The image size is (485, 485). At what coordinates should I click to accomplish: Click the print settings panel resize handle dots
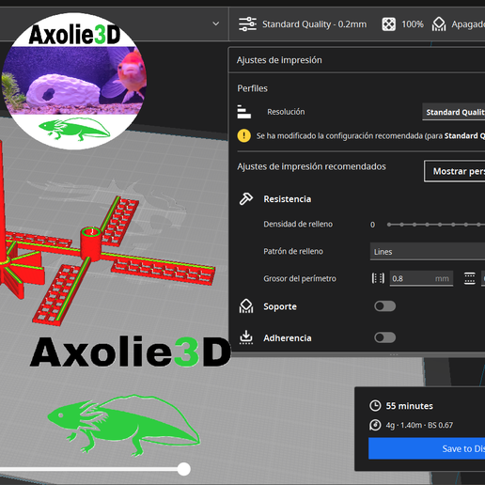(x=394, y=354)
